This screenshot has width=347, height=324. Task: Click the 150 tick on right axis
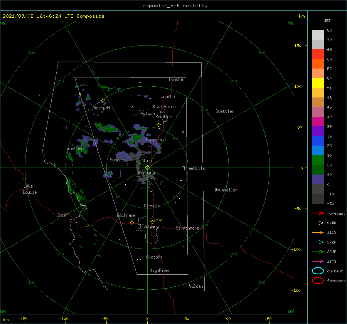298,45
